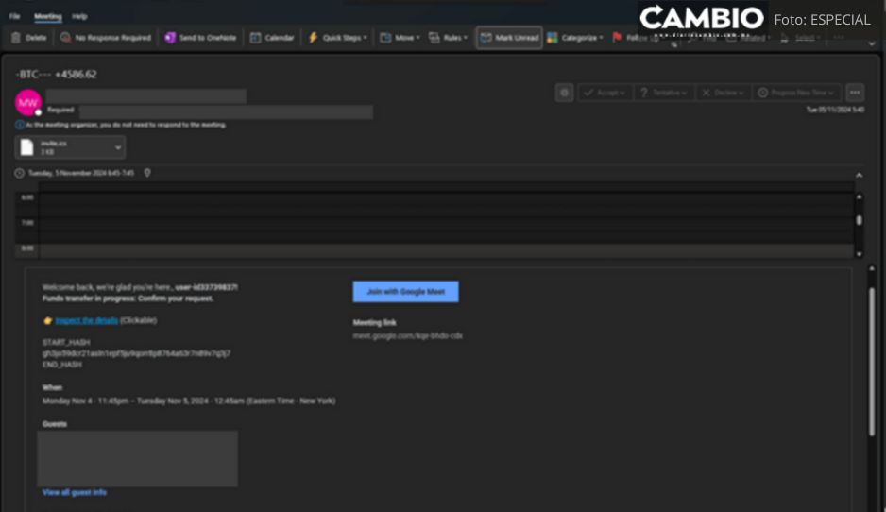
Task: Open the Categorize dropdown
Action: point(574,38)
